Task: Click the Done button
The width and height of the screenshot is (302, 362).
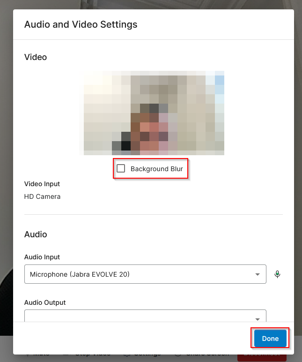Action: [270, 339]
